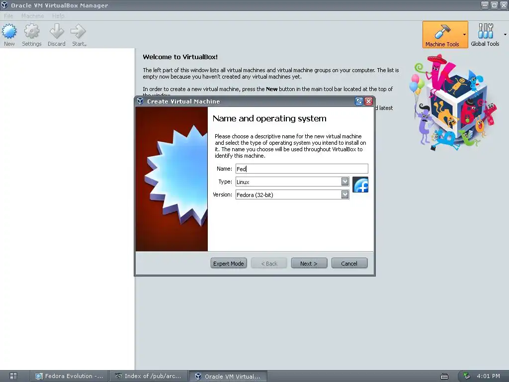Screen dimensions: 509x382
Task: Close the Create Virtual Machine dialog
Action: tap(368, 101)
